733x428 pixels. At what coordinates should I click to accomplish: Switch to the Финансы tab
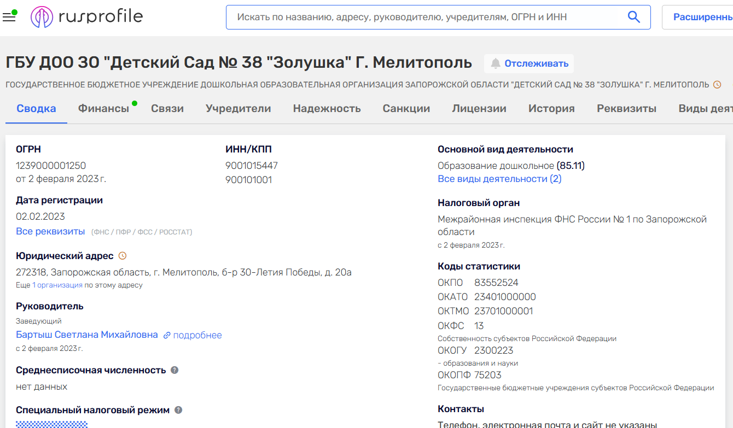pyautogui.click(x=103, y=108)
